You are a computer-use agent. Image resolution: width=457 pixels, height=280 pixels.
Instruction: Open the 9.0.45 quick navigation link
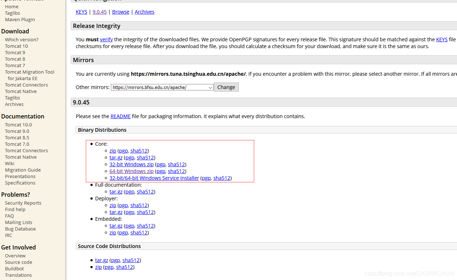[99, 12]
